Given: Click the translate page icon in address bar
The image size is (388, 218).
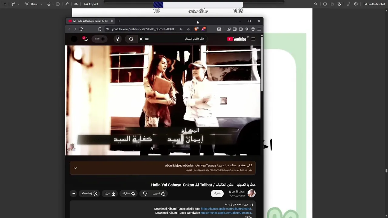Looking at the screenshot, I should pyautogui.click(x=189, y=29).
